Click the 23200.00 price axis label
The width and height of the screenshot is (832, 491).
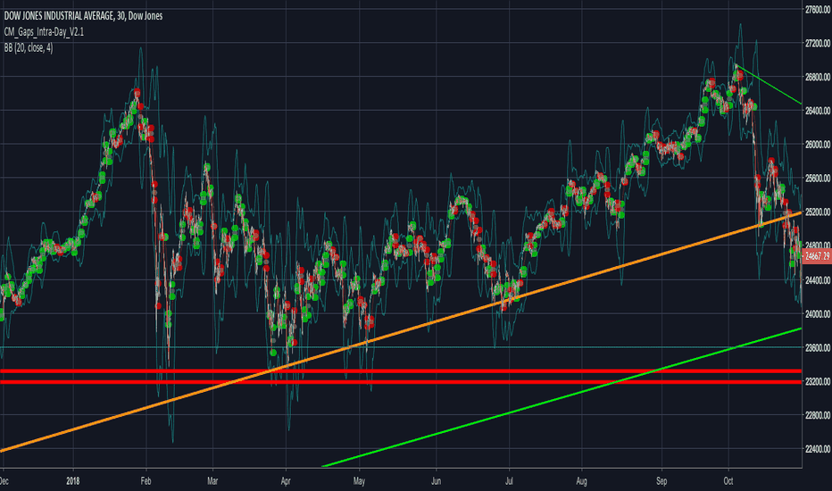point(817,382)
